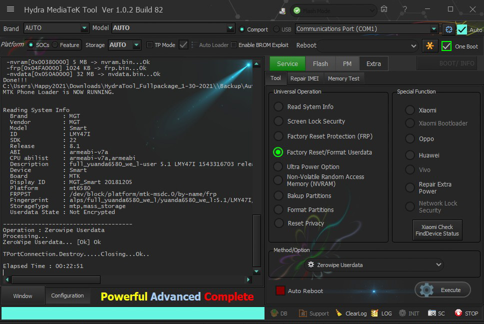Select Bakup Partitions option
This screenshot has width=484, height=324.
(x=278, y=195)
